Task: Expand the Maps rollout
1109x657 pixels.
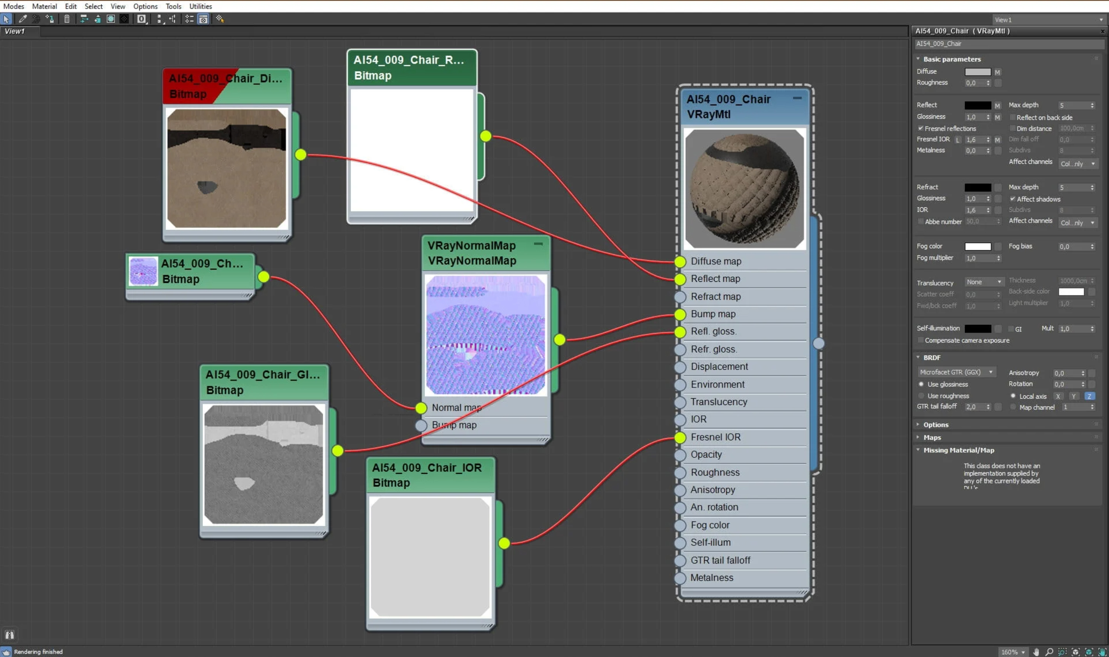Action: pos(932,437)
